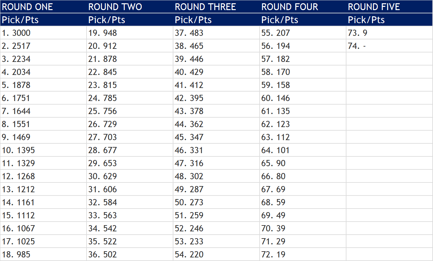The height and width of the screenshot is (261, 433).
Task: Click the ROUND THREE column header
Action: tap(216, 7)
